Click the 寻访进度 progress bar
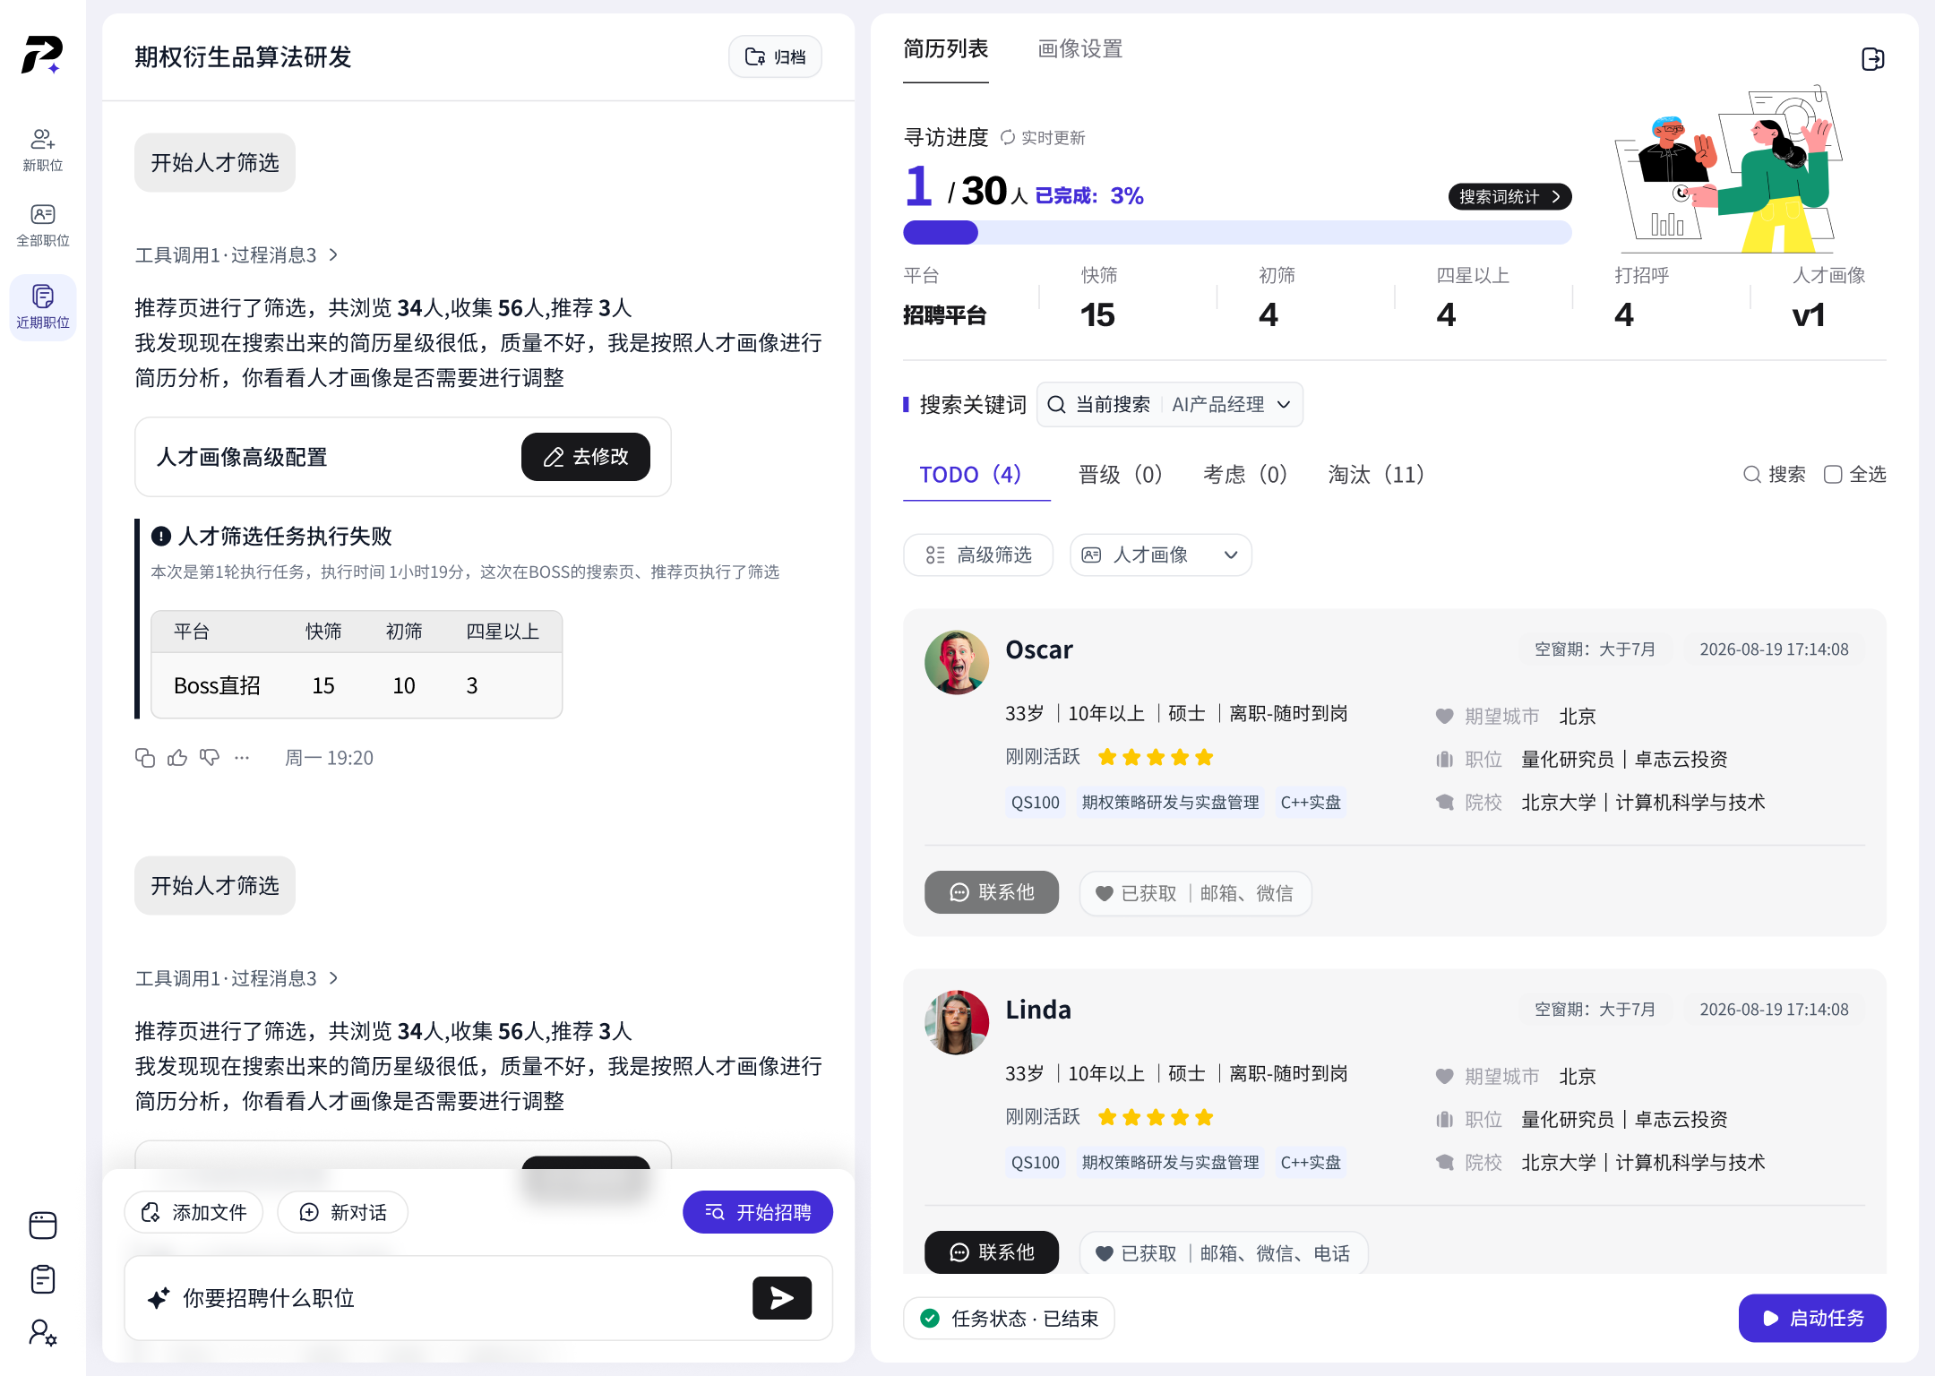The width and height of the screenshot is (1935, 1376). pyautogui.click(x=1237, y=233)
